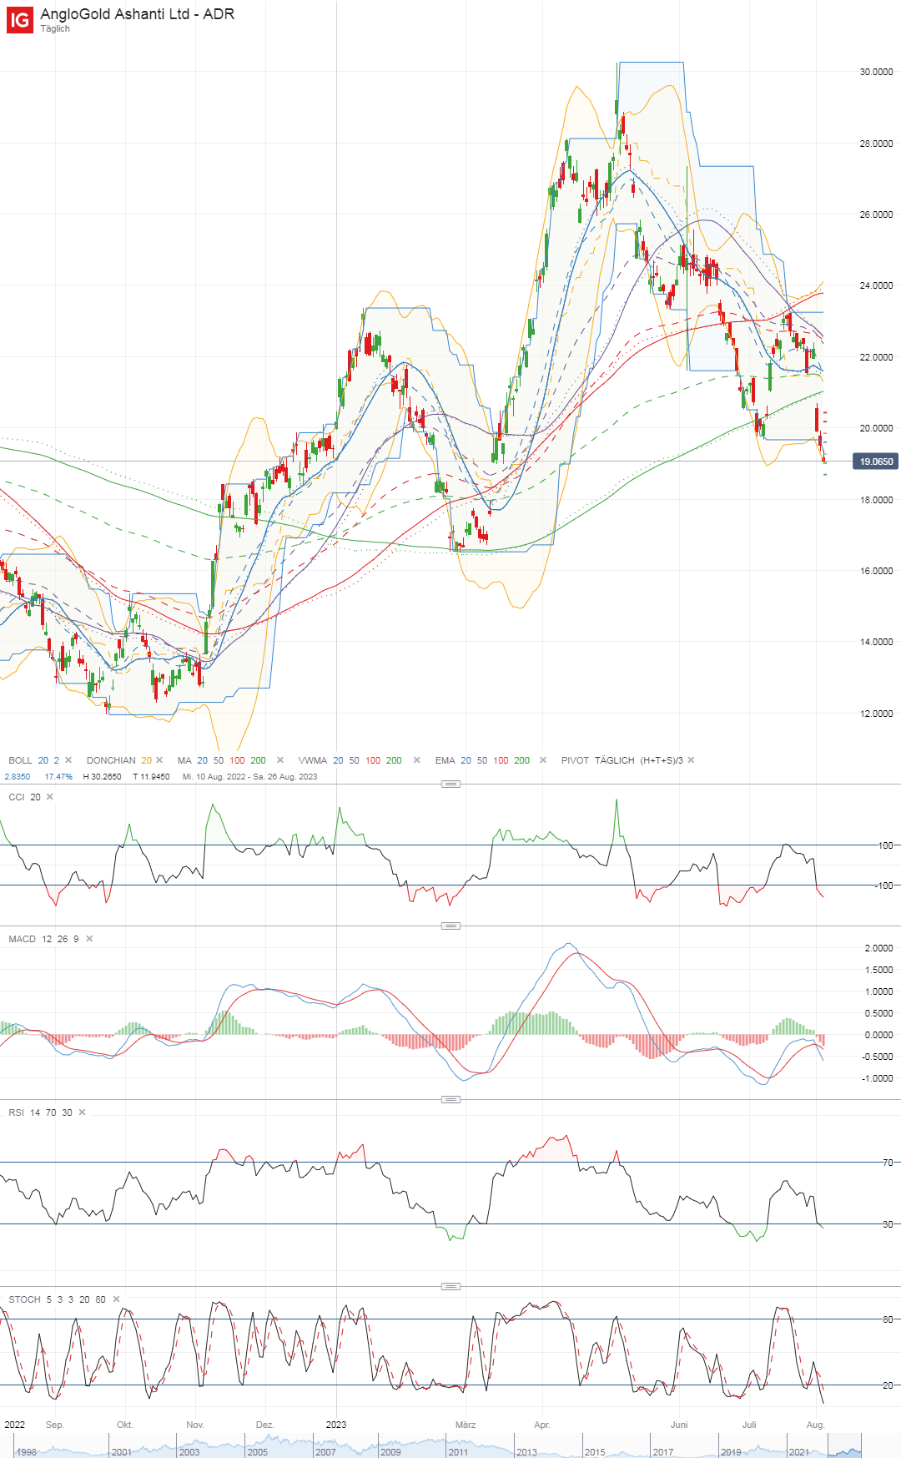This screenshot has height=1458, width=901.
Task: Click the AngloGold Ashanti Ltd - ADR title
Action: pos(138,14)
